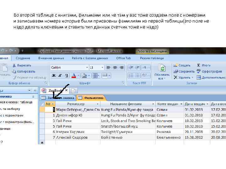
Task: Open the Внешние данные ribbon tab
Action: click(51, 58)
